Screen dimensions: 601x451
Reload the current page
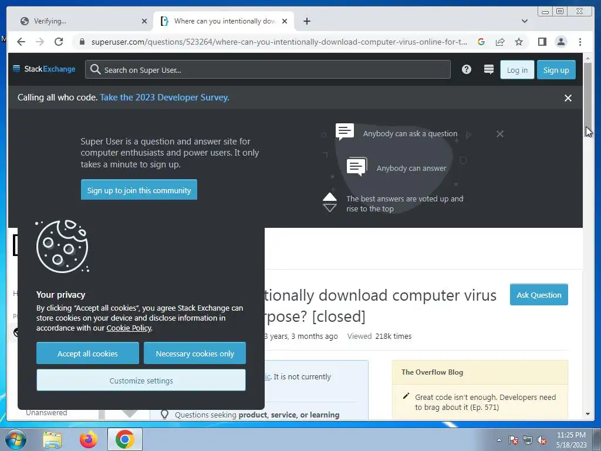coord(59,42)
